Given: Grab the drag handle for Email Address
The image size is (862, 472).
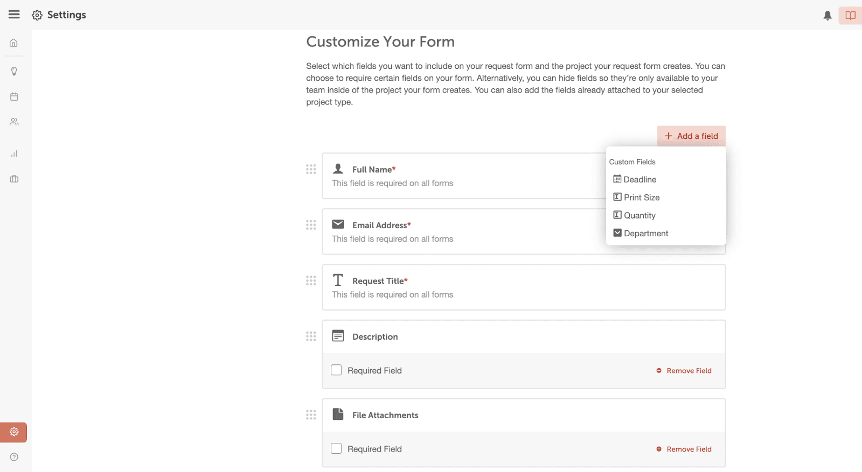Looking at the screenshot, I should [311, 225].
